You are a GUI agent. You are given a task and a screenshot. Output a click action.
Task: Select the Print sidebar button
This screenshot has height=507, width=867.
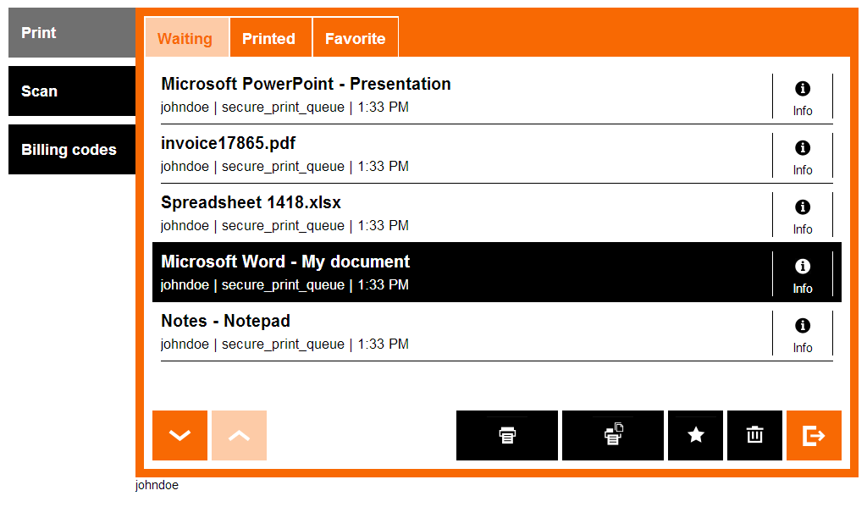point(71,33)
